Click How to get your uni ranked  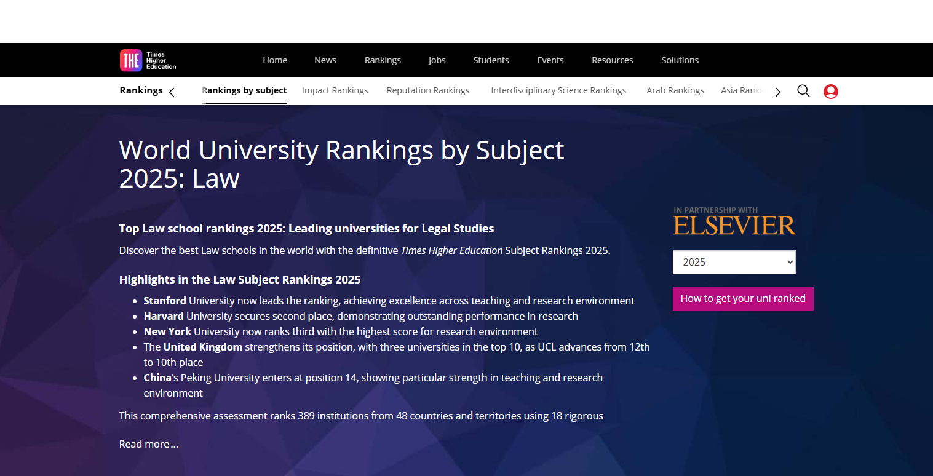pos(742,298)
